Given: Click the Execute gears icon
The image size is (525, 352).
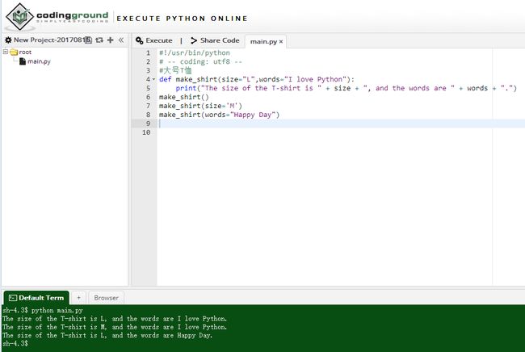Looking at the screenshot, I should click(x=140, y=40).
